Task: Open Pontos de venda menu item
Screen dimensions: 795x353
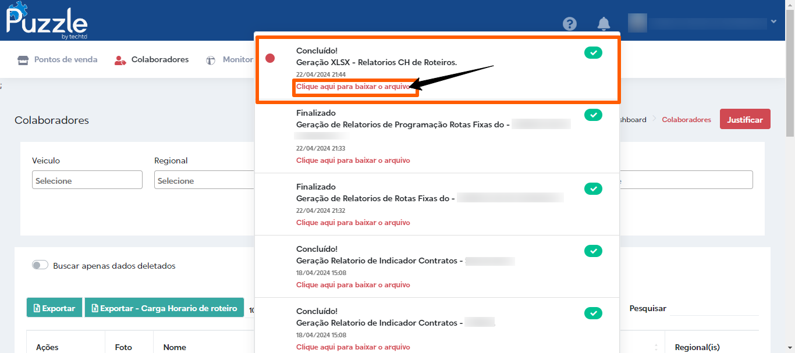Action: [x=65, y=59]
